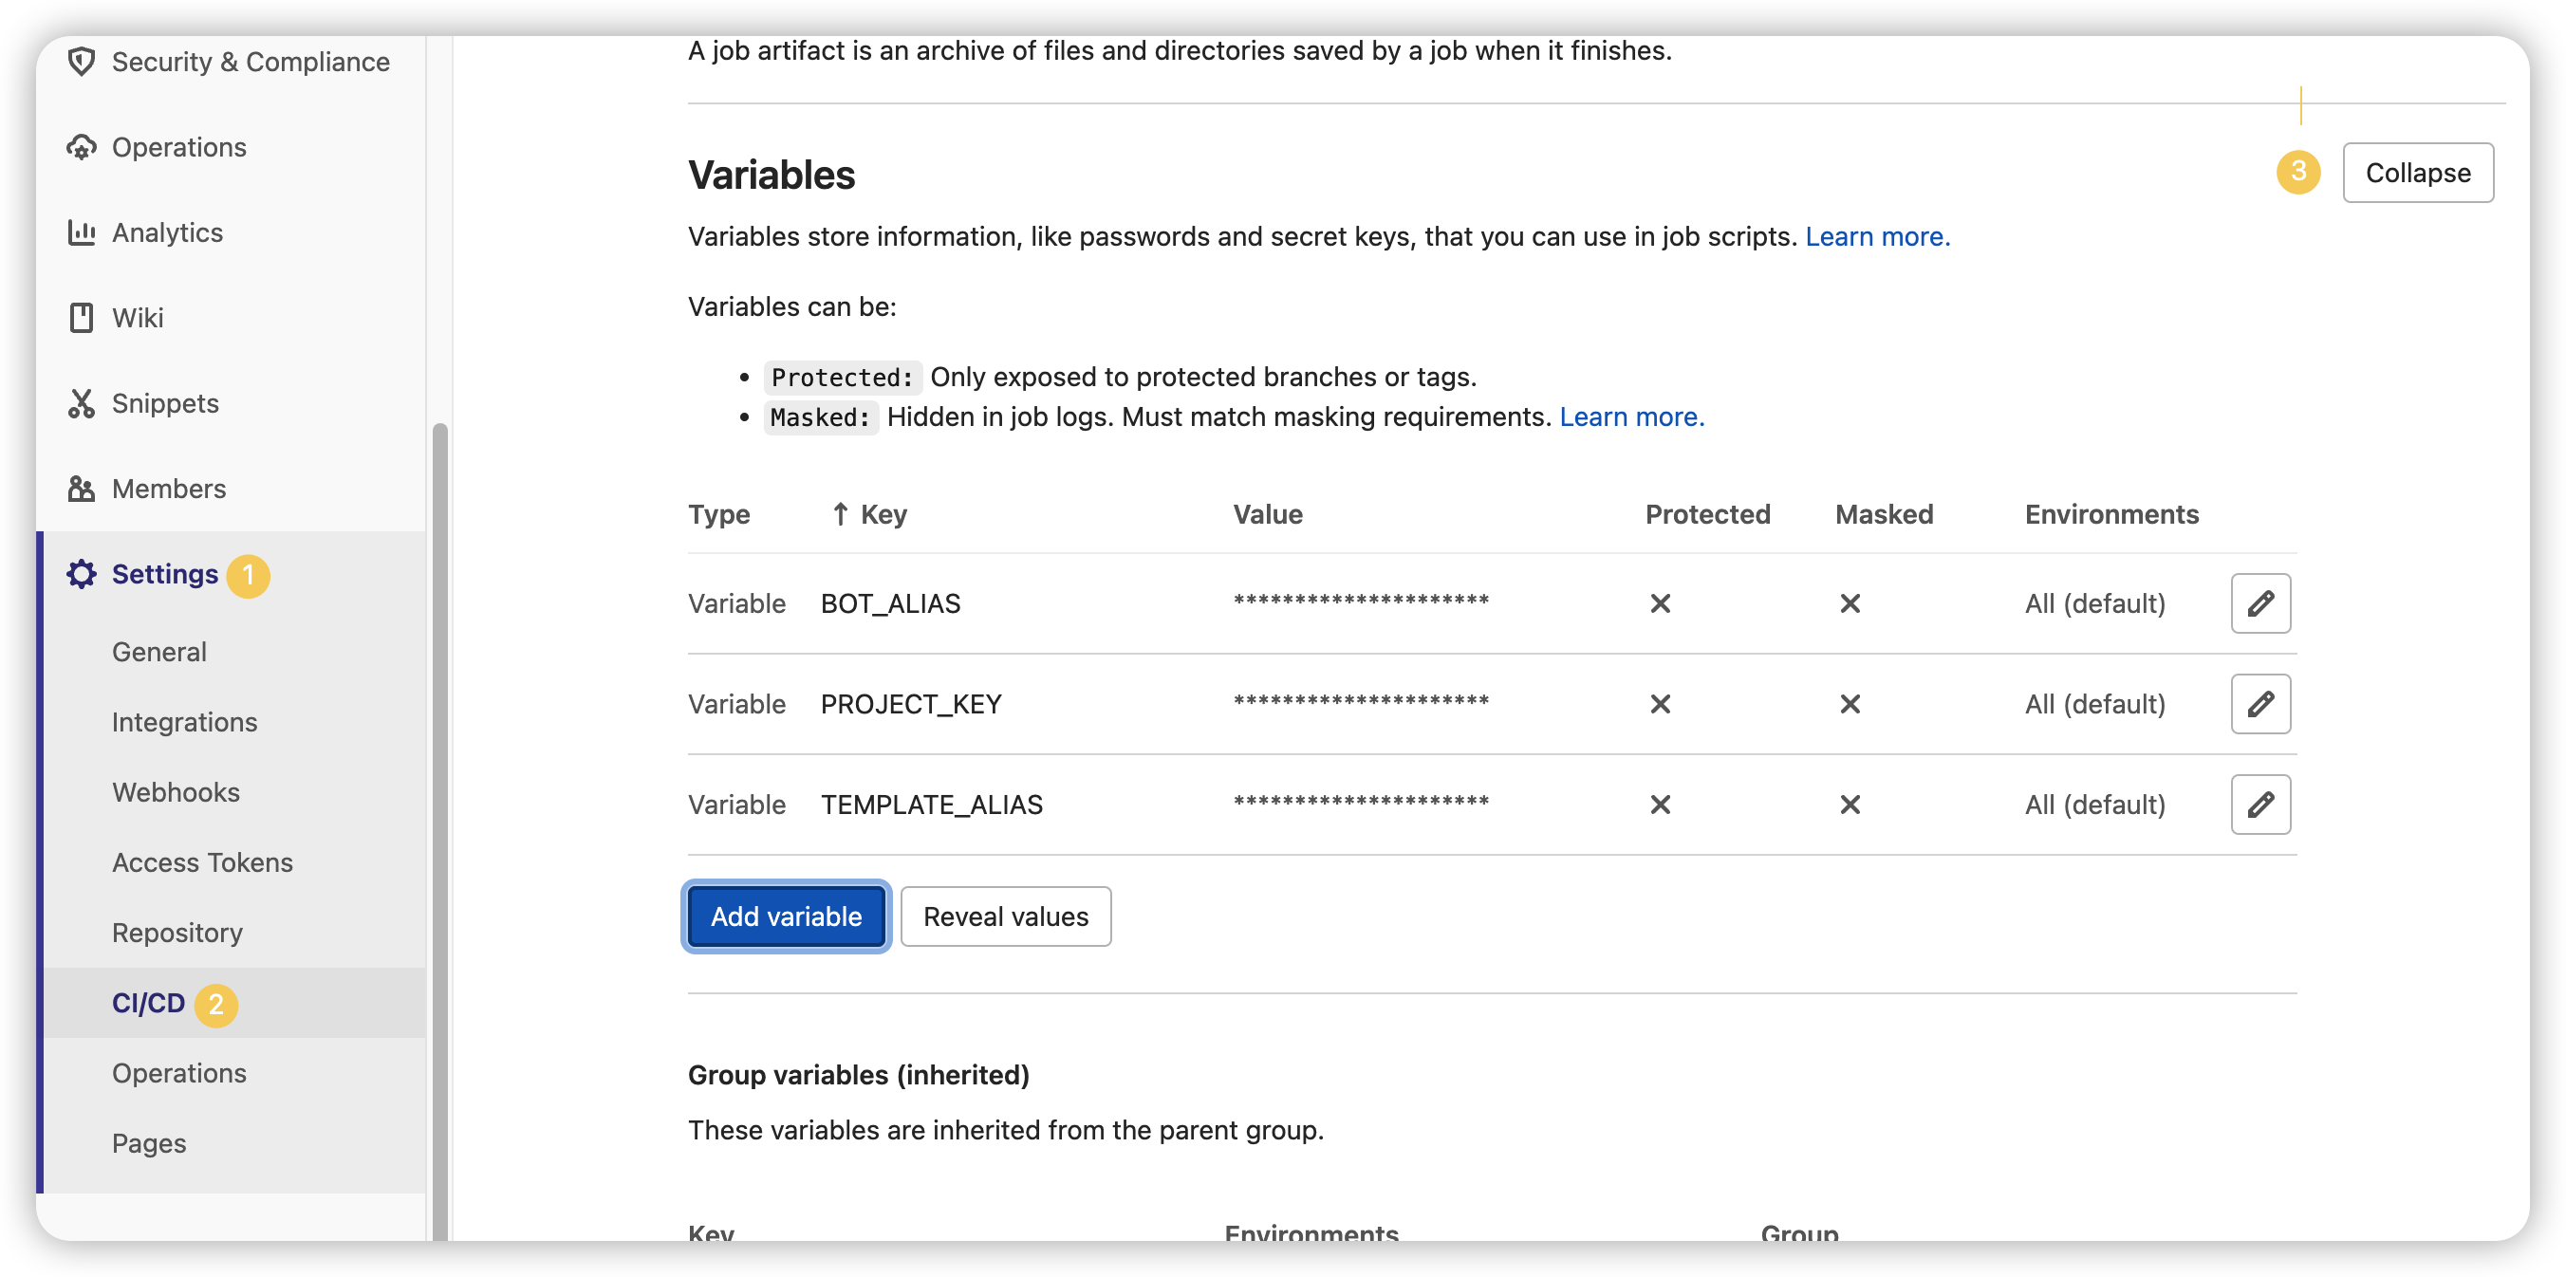Image resolution: width=2566 pixels, height=1277 pixels.
Task: Edit the PROJECT_KEY variable with pencil icon
Action: [2260, 703]
